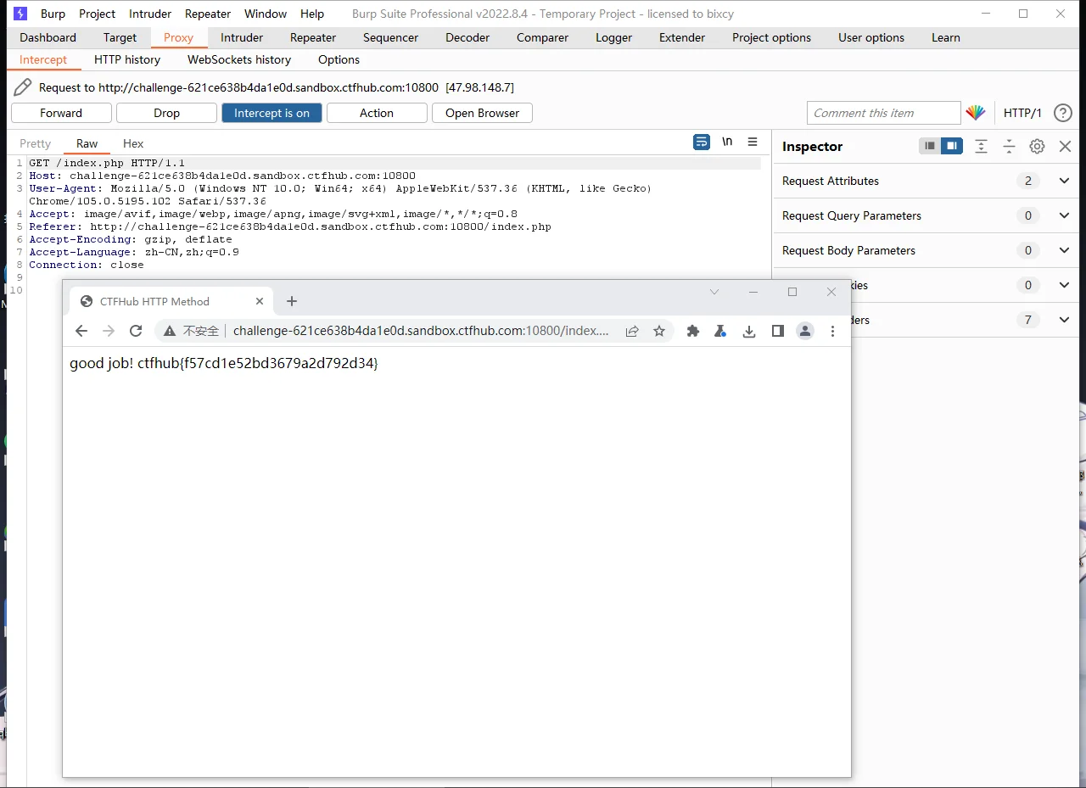Click the Forward button

point(61,113)
